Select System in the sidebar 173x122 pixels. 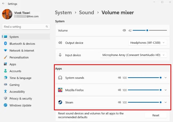(26, 37)
